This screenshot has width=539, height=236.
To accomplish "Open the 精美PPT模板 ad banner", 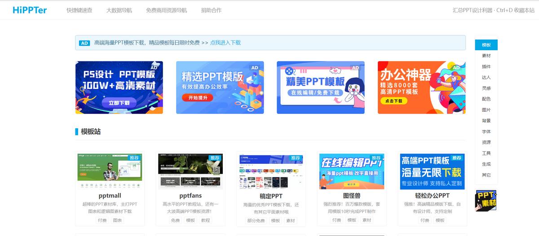I will click(321, 87).
